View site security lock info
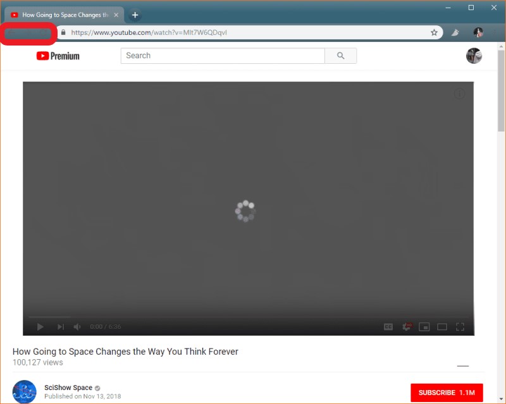 pos(63,32)
